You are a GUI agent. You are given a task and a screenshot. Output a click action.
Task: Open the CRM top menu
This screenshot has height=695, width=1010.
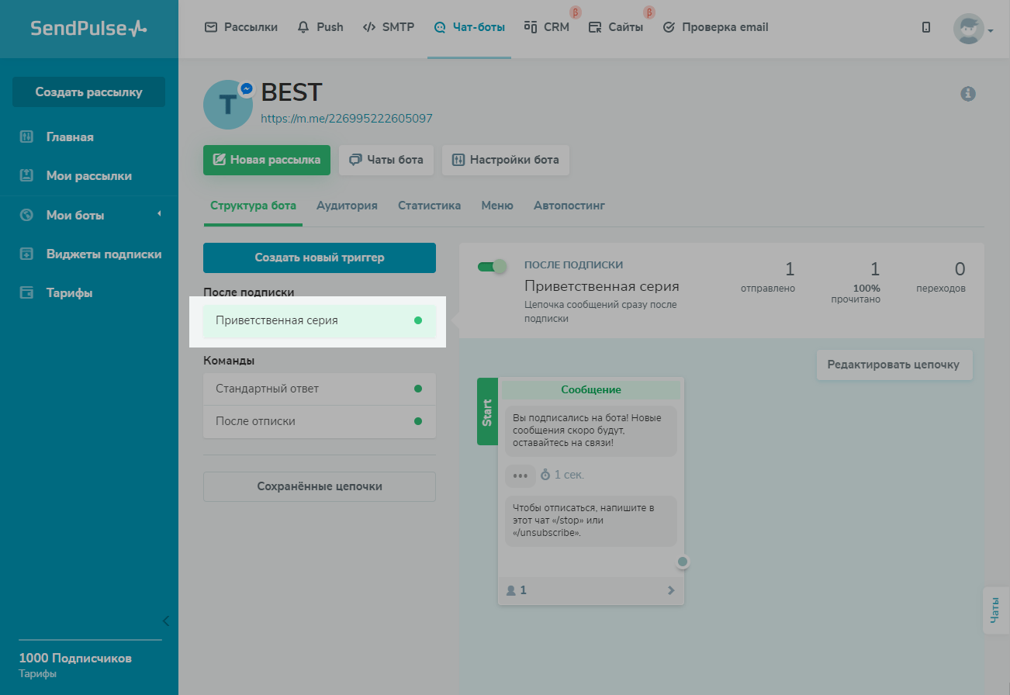point(547,27)
